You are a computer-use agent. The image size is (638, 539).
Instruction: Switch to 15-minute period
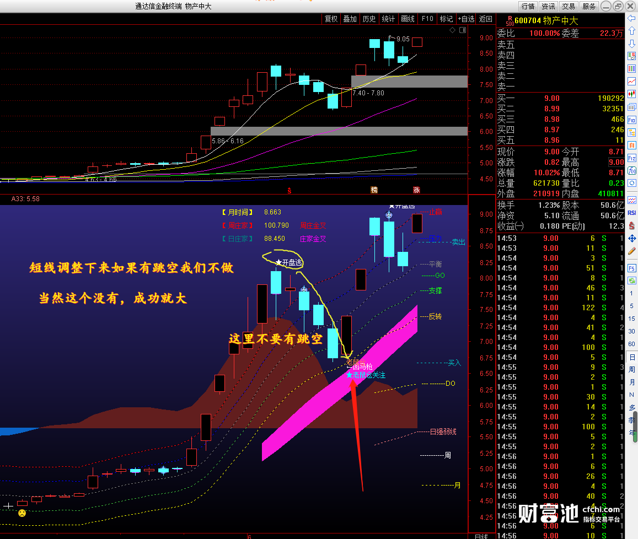[631, 319]
